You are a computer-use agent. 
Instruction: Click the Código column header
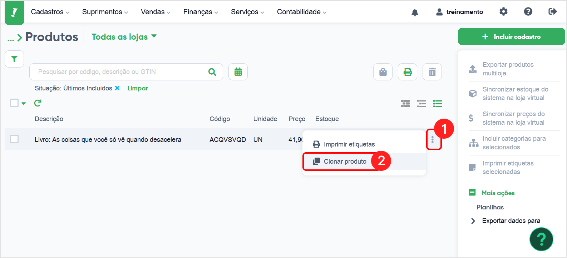(220, 119)
